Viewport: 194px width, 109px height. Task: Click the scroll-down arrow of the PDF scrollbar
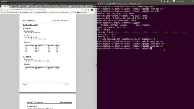[x=96, y=108]
